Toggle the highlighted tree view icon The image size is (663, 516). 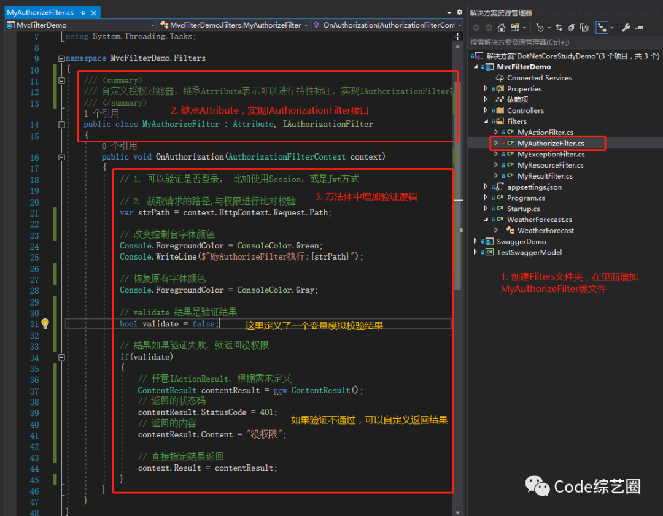click(x=602, y=28)
